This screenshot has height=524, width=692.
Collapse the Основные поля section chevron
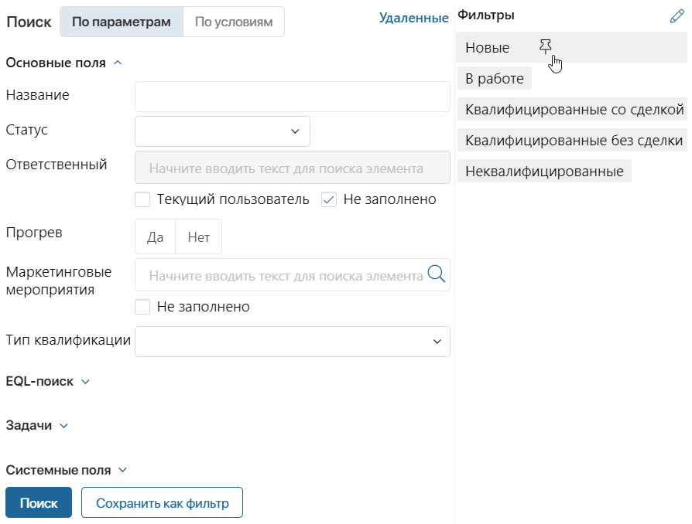pos(118,63)
